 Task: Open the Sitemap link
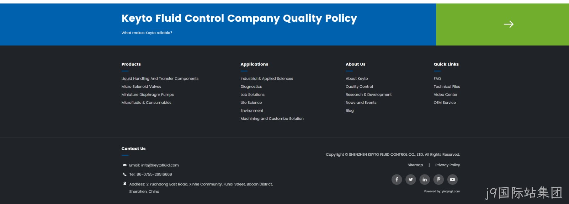[415, 165]
